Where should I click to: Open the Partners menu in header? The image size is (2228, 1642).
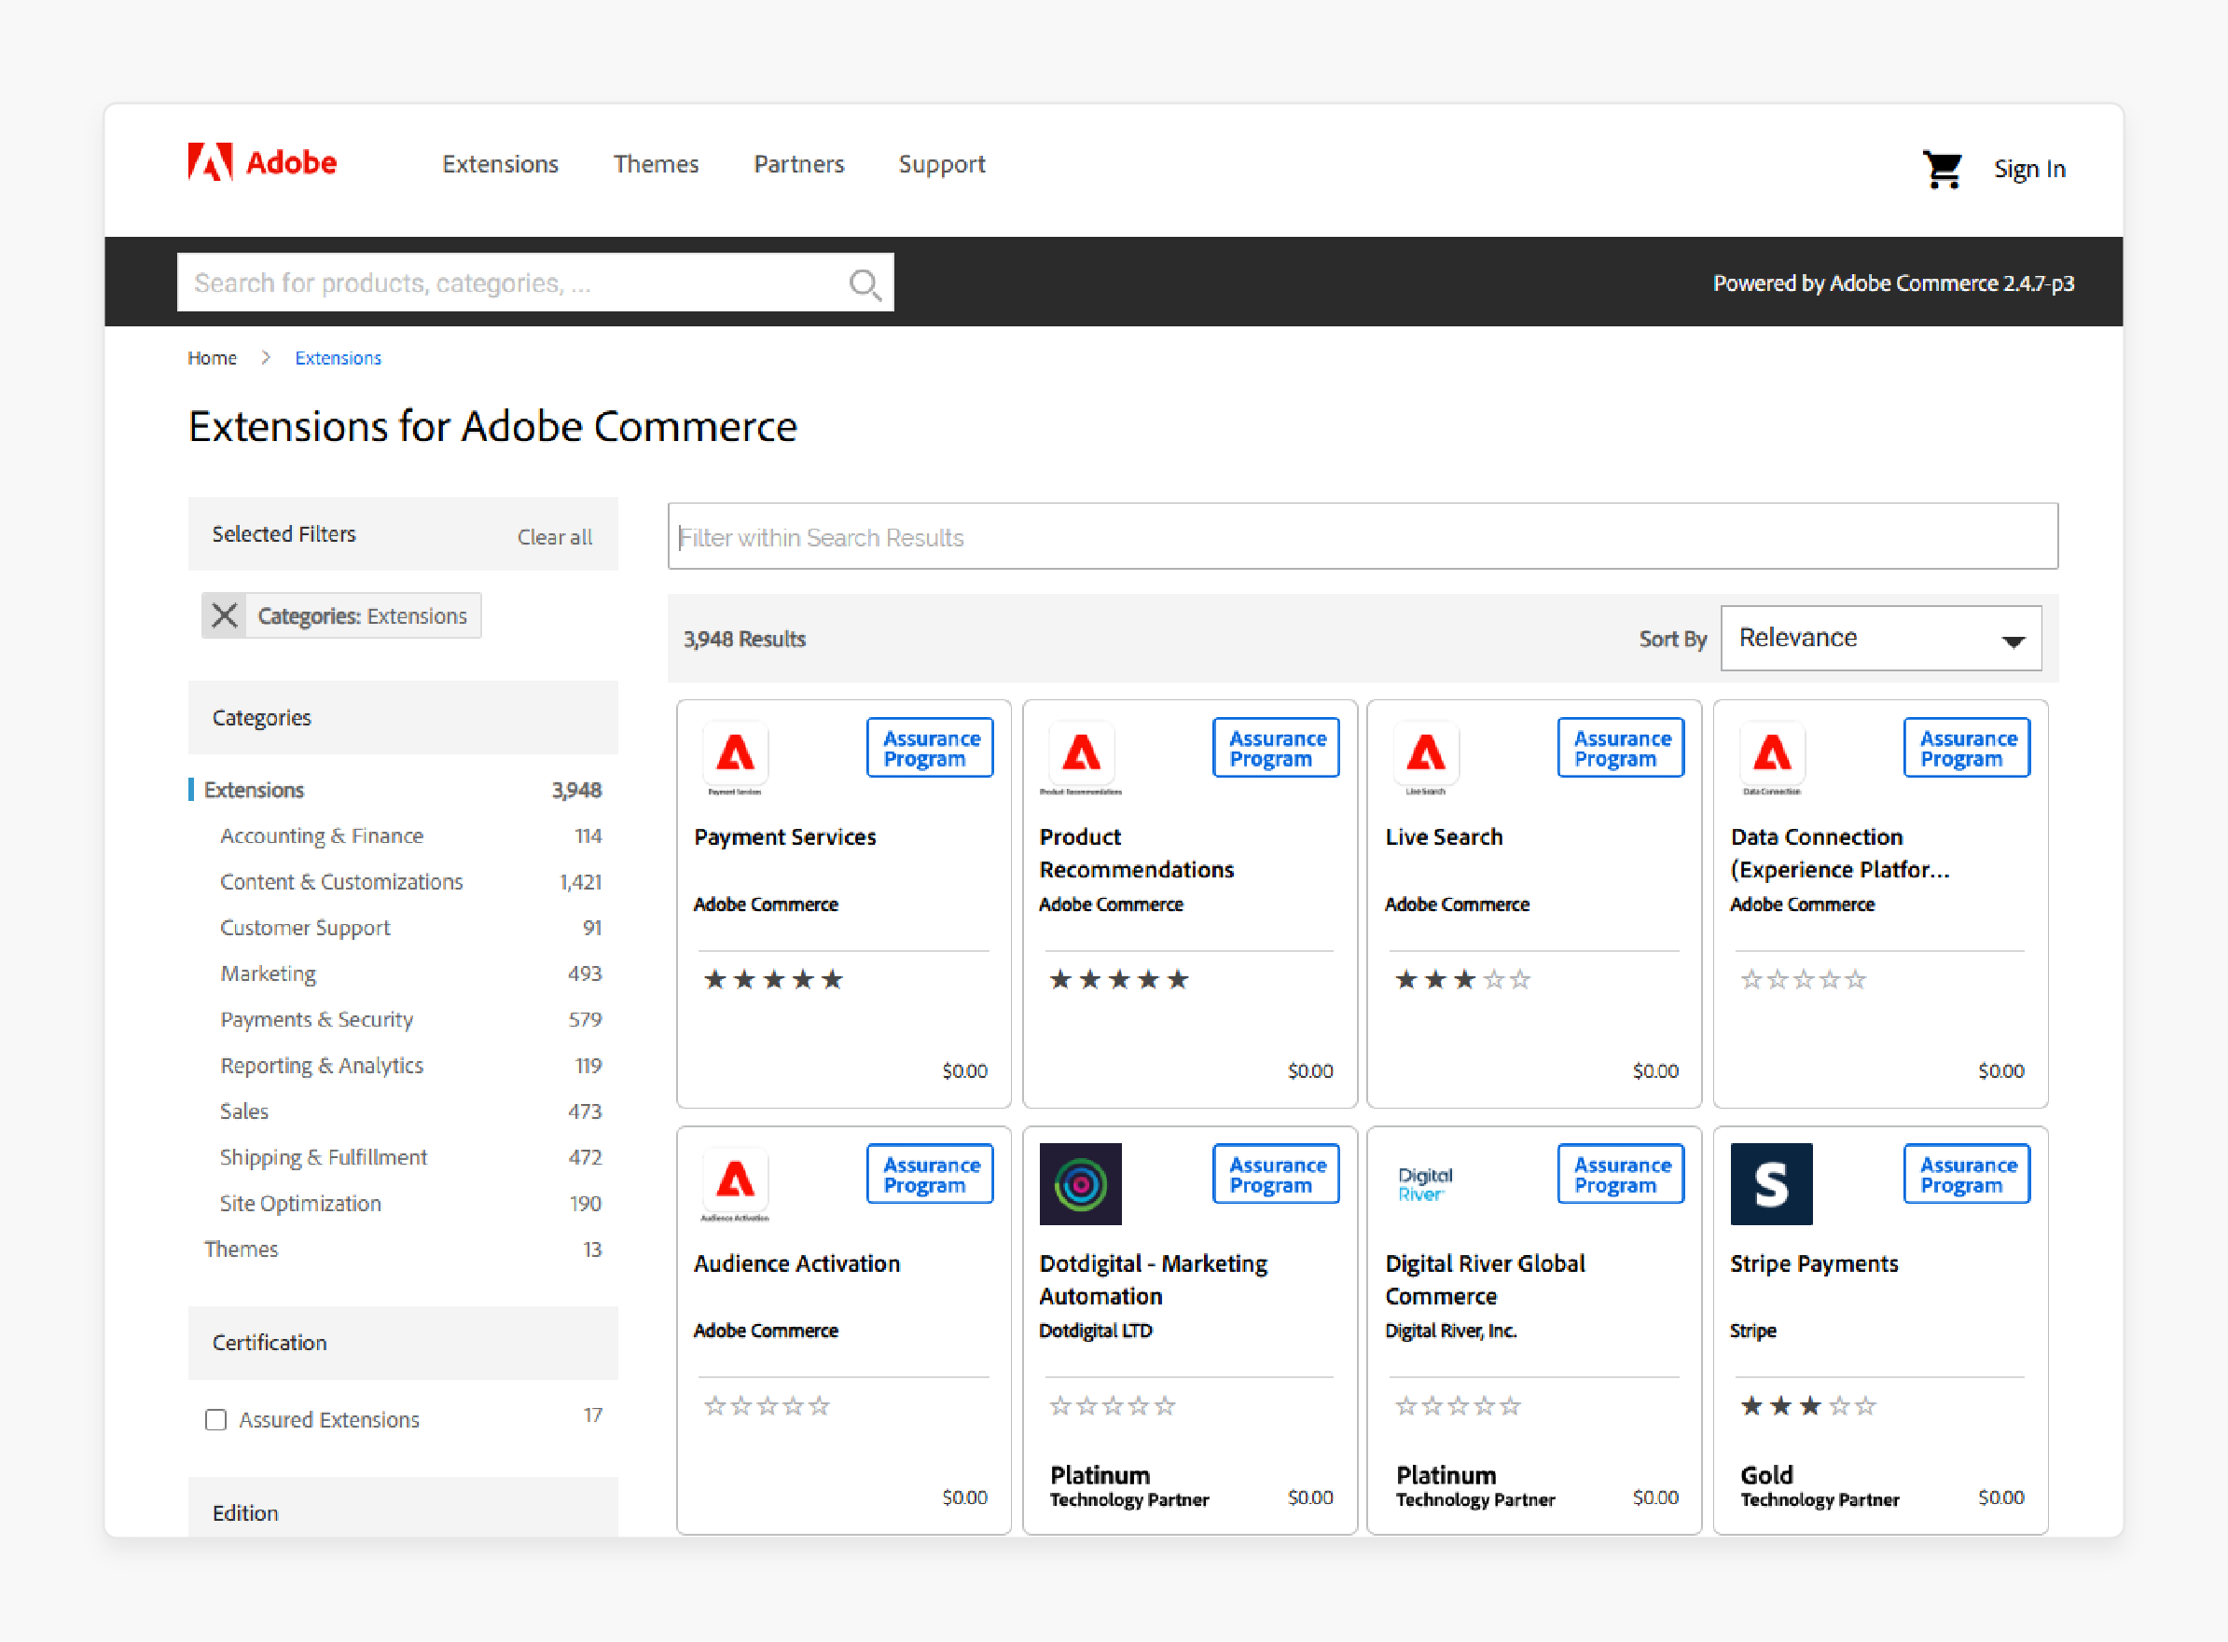pyautogui.click(x=799, y=164)
